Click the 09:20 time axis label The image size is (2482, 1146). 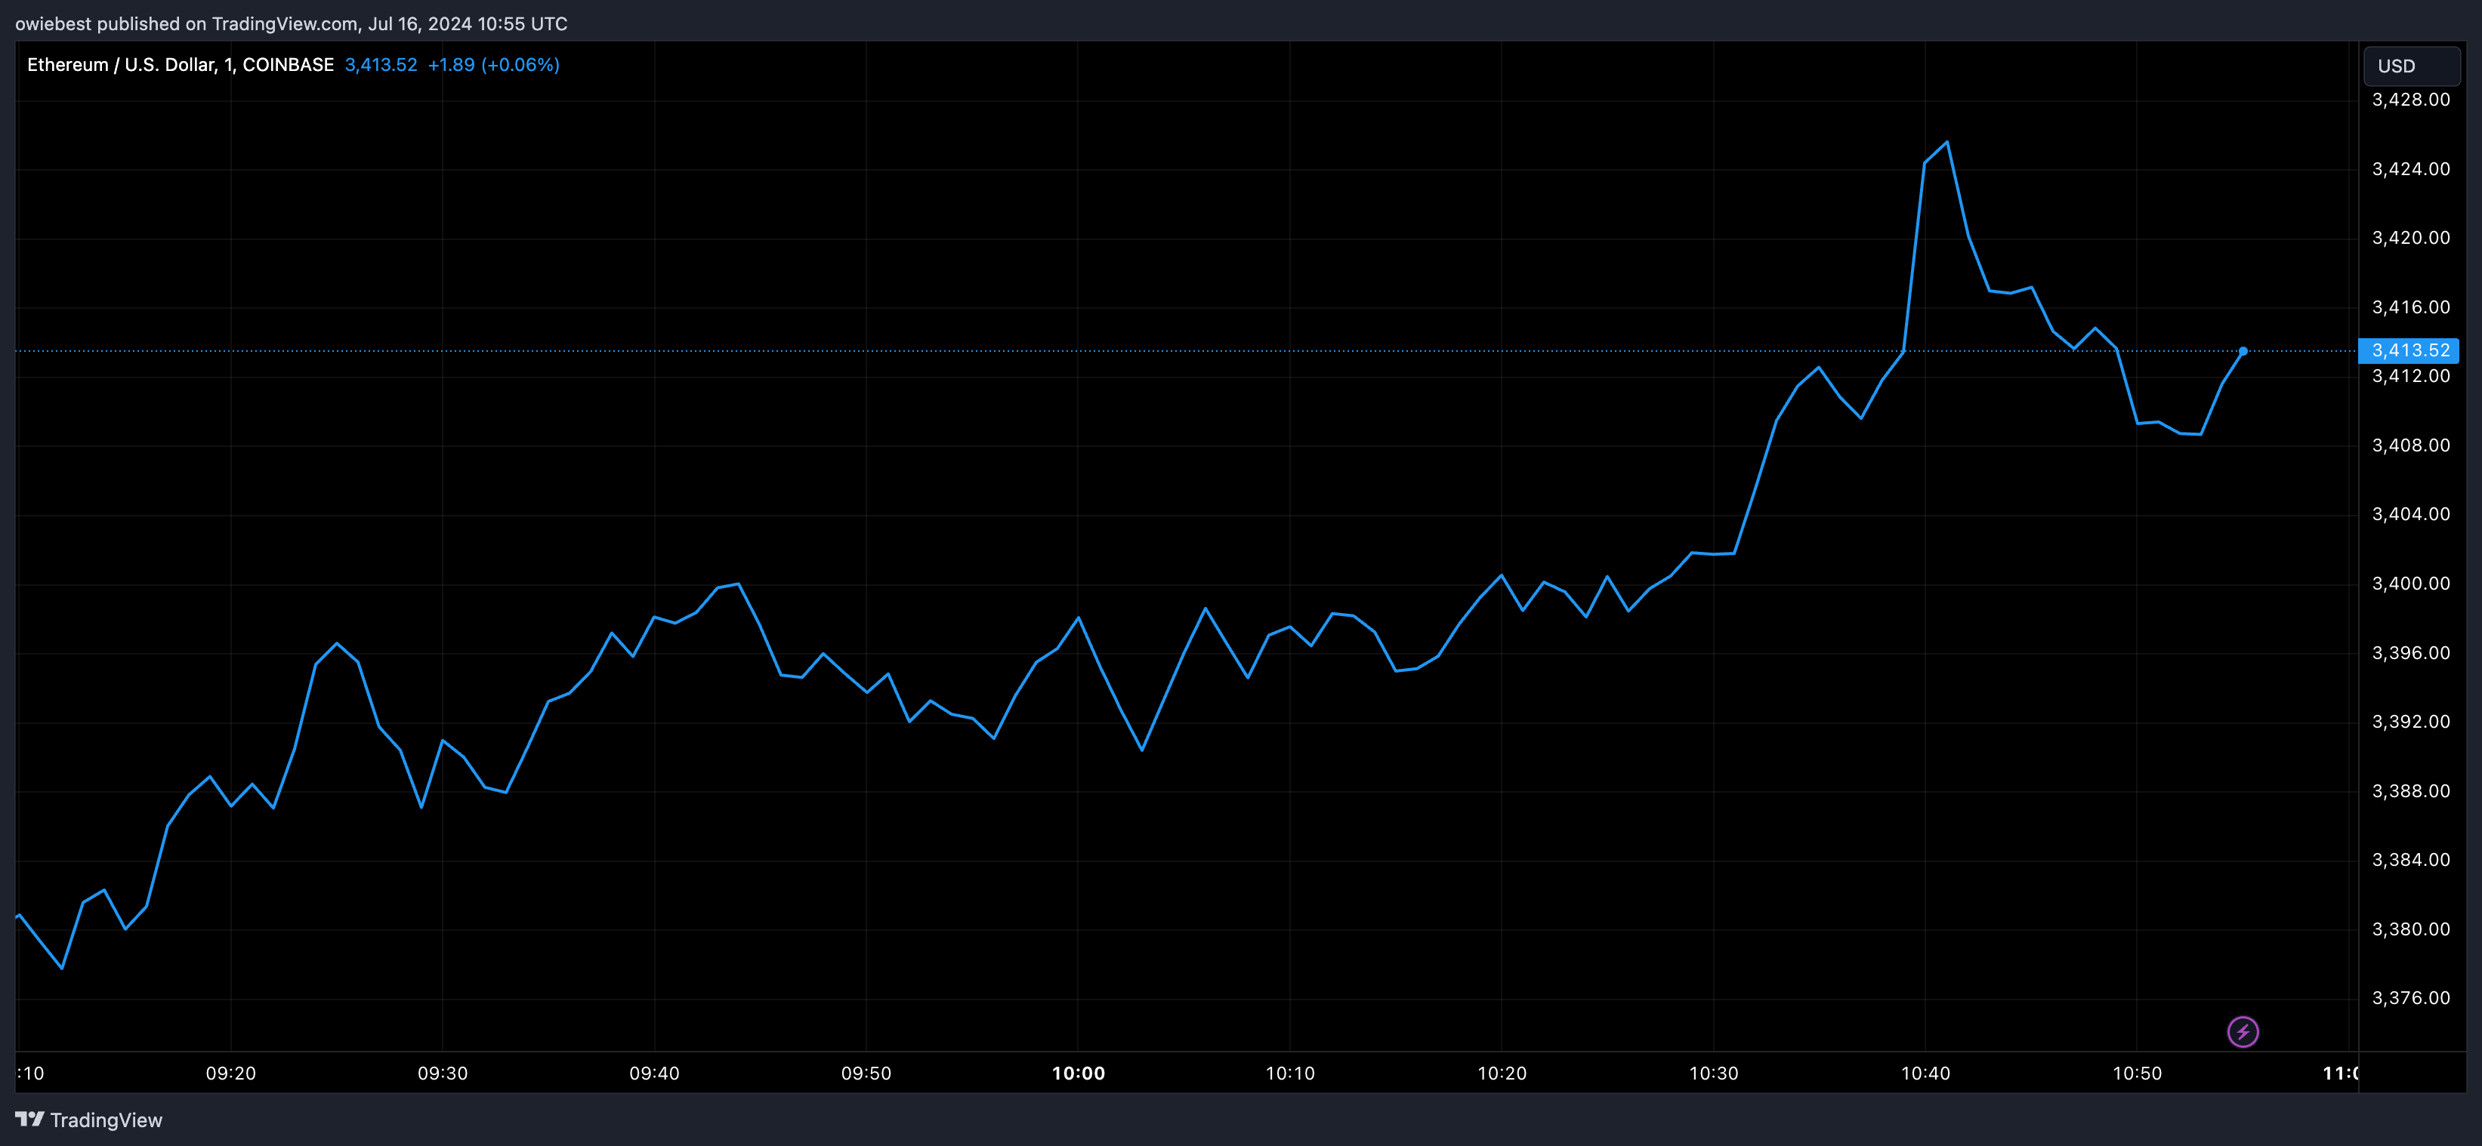click(x=231, y=1073)
